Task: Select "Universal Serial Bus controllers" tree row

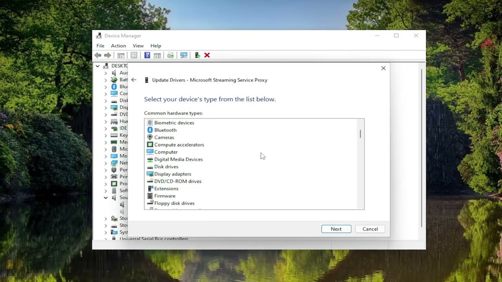Action: tap(154, 239)
